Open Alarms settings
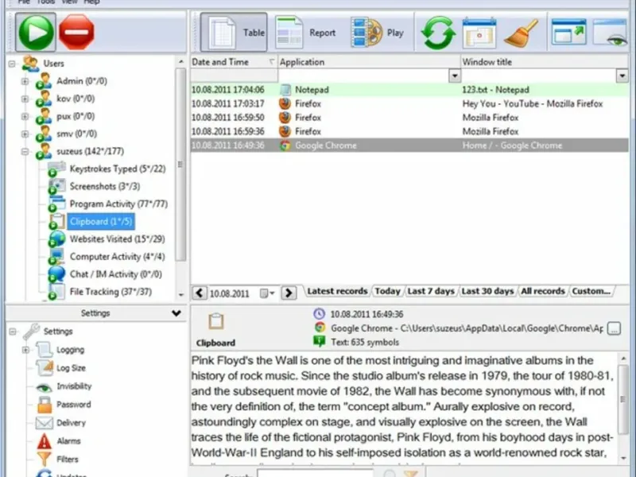Screen dimensions: 636x477 point(68,441)
